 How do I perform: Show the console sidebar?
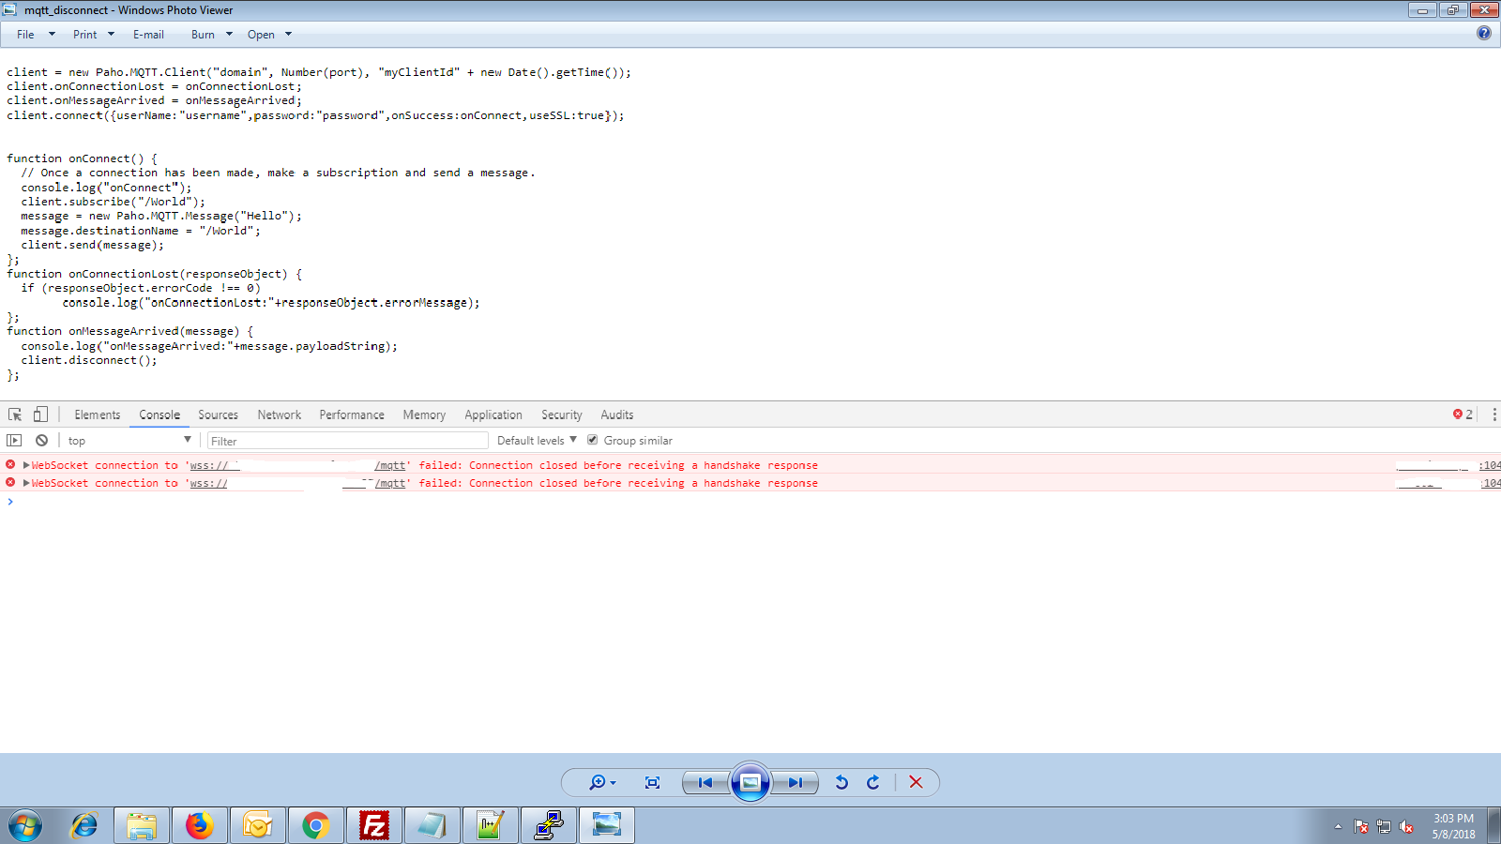(x=14, y=440)
